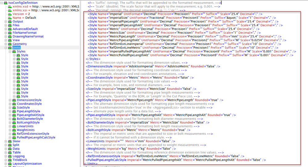This screenshot has width=308, height=167.
Task: Click the DimensionsStyle node icon
Action: click(x=14, y=100)
